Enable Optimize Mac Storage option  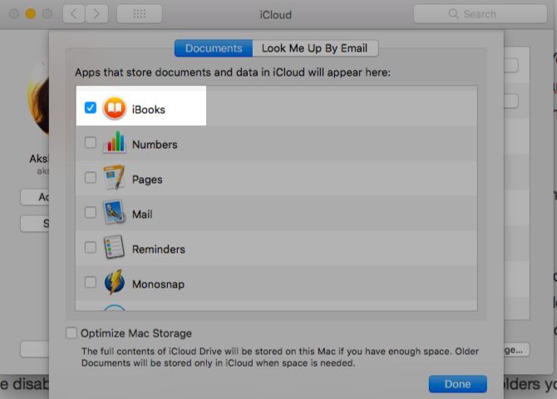point(71,333)
